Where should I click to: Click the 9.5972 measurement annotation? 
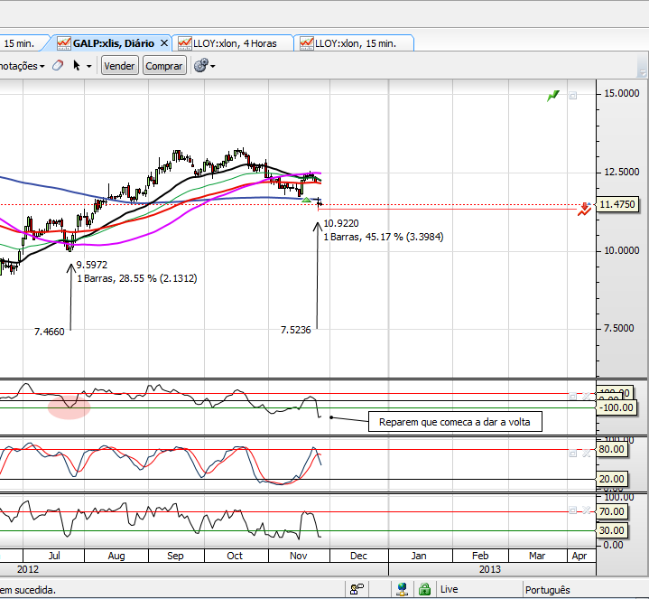[x=91, y=265]
